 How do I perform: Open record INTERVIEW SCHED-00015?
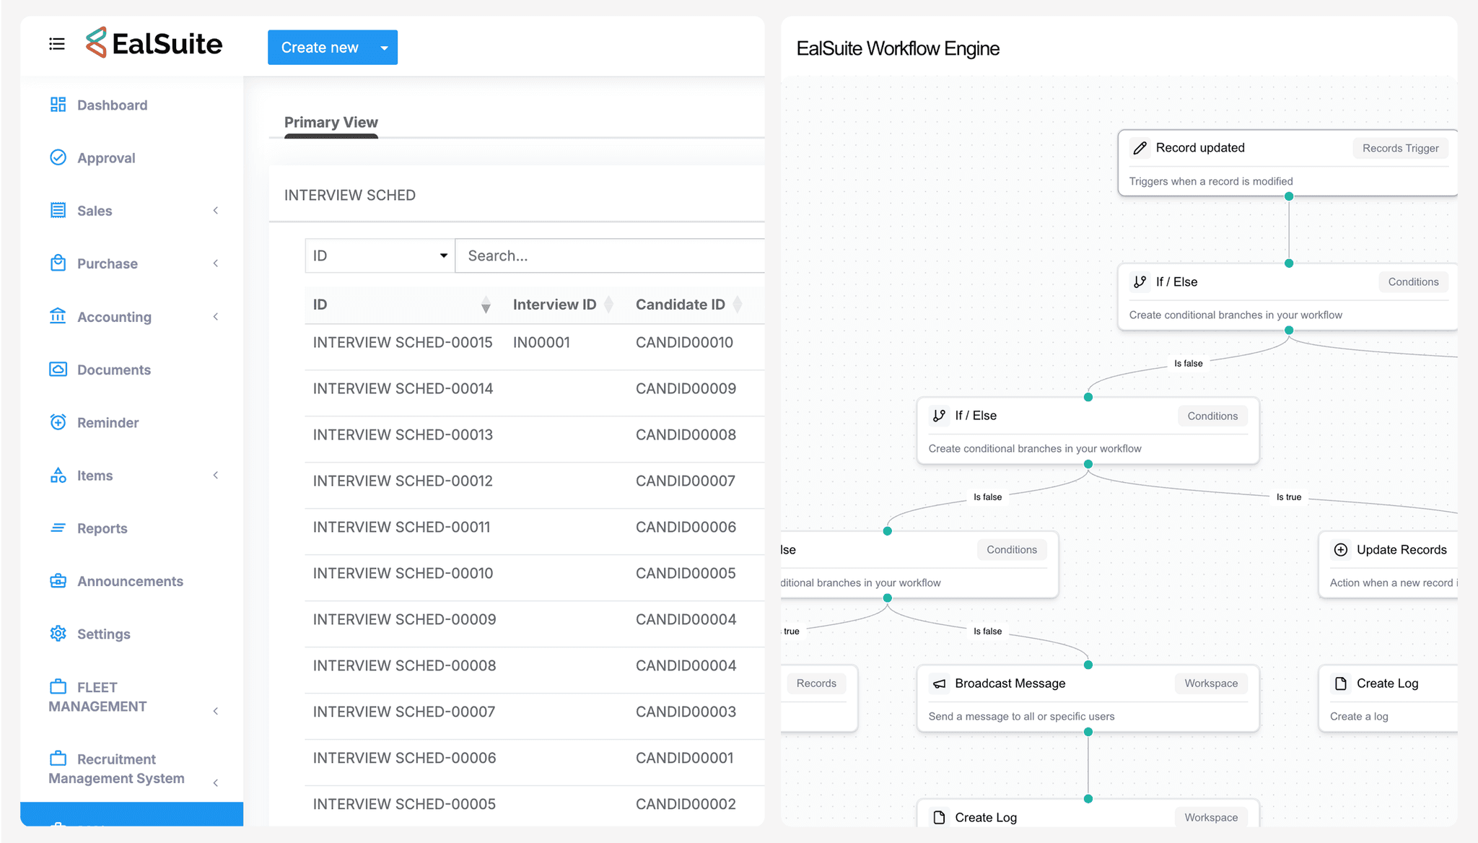point(402,342)
